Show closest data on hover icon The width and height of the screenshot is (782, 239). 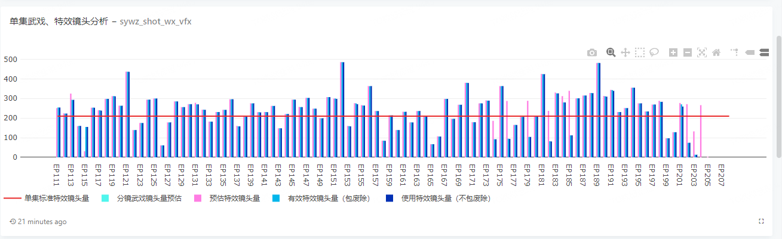(750, 52)
